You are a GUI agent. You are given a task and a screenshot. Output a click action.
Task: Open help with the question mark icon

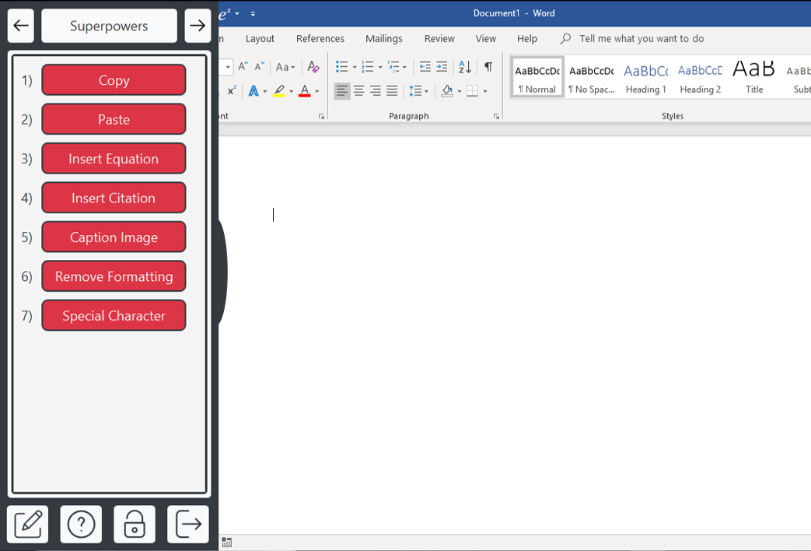pos(81,524)
